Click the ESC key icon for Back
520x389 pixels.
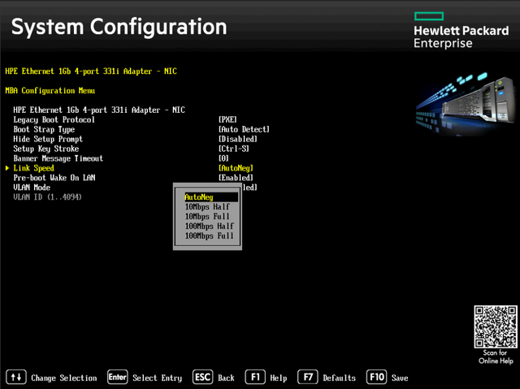tap(202, 377)
